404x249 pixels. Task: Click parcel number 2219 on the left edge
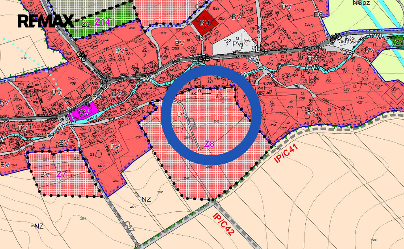23,58
